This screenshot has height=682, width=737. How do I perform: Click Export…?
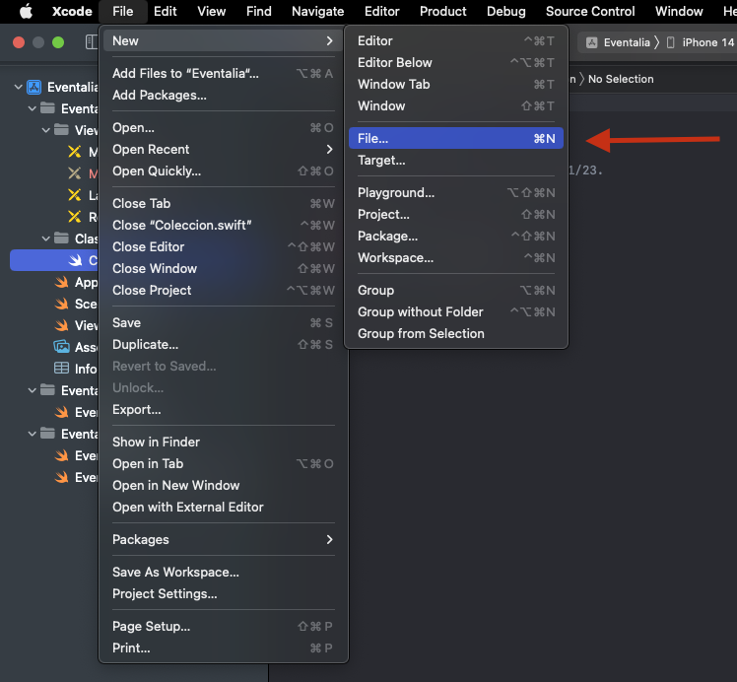[224, 409]
